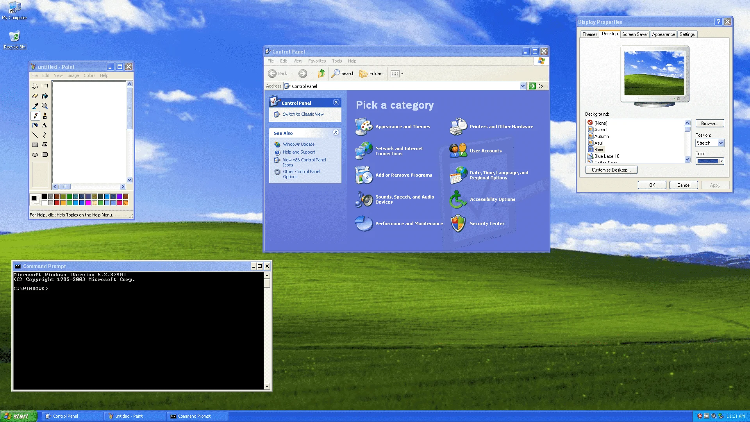Click the Up folder icon in Control Panel toolbar

321,73
